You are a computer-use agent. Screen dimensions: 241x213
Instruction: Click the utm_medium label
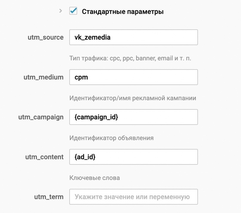pos(43,77)
